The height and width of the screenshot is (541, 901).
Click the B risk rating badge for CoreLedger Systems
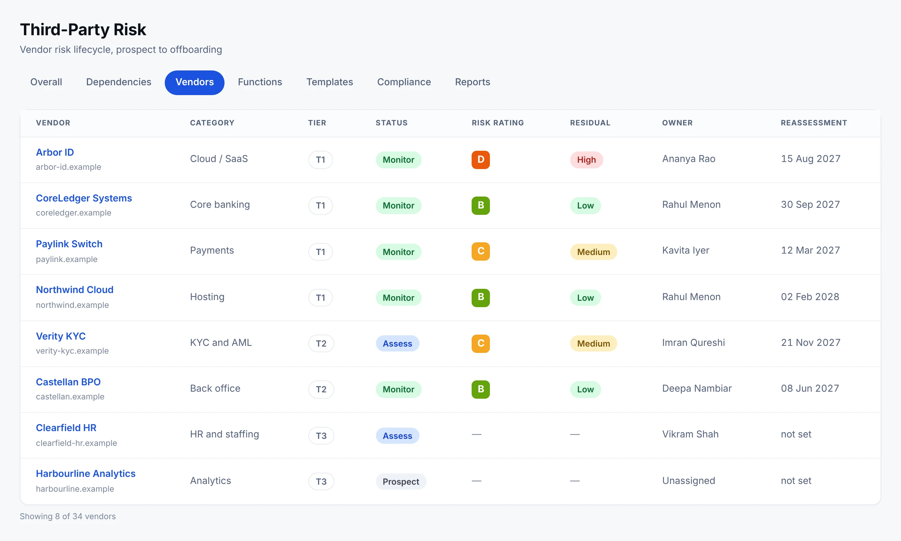(480, 205)
